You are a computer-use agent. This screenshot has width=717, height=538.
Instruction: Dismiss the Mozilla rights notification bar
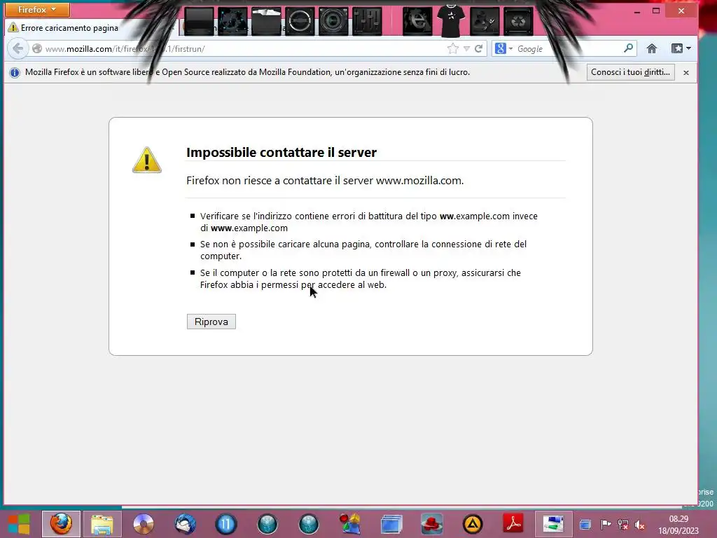686,72
